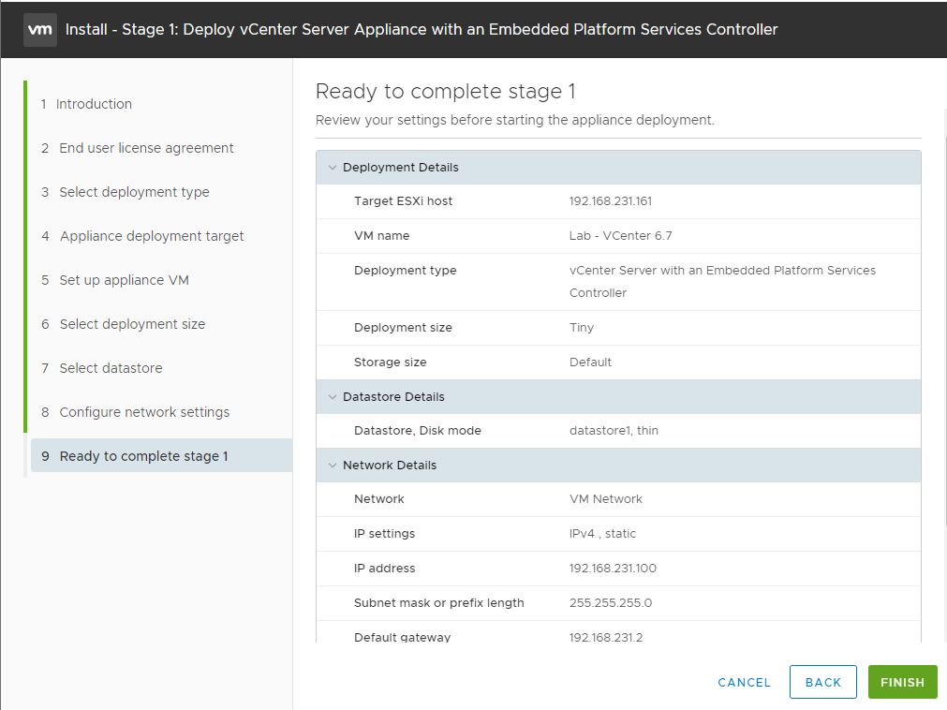
Task: Click the IPv4 , static value
Action: (x=602, y=534)
